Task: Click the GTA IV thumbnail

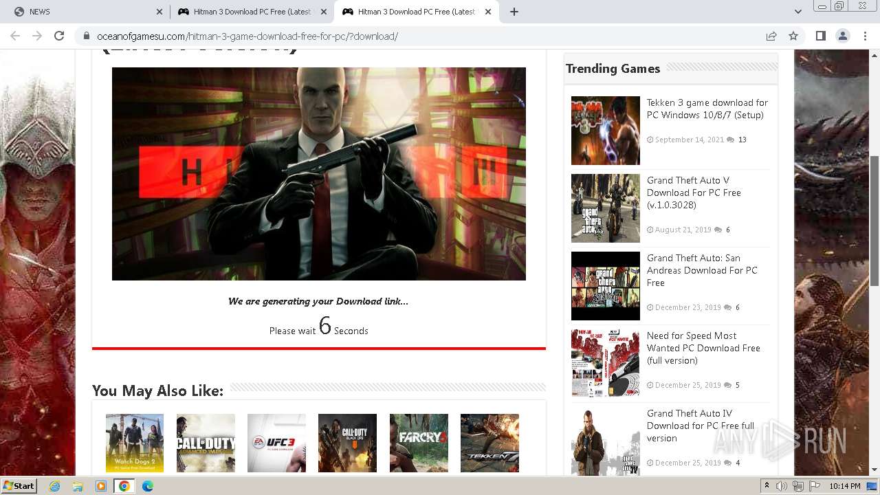Action: (605, 441)
